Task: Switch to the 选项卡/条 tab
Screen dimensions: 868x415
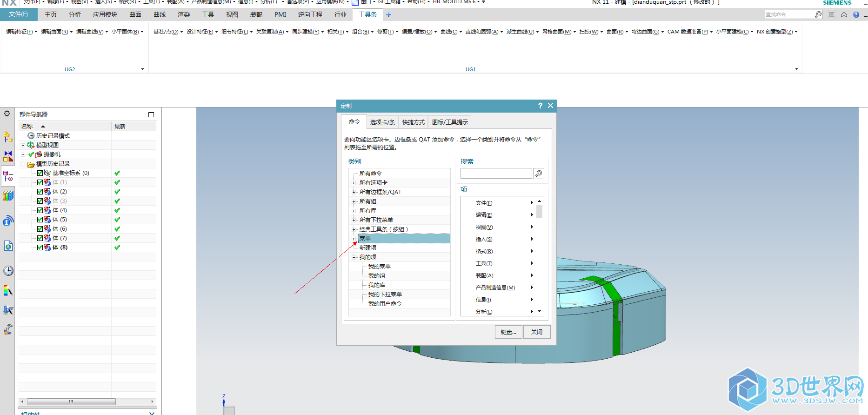Action: 382,122
